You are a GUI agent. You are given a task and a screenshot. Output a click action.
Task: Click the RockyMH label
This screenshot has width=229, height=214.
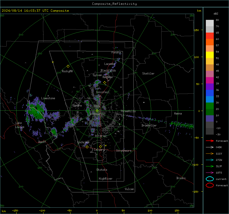(x=67, y=71)
